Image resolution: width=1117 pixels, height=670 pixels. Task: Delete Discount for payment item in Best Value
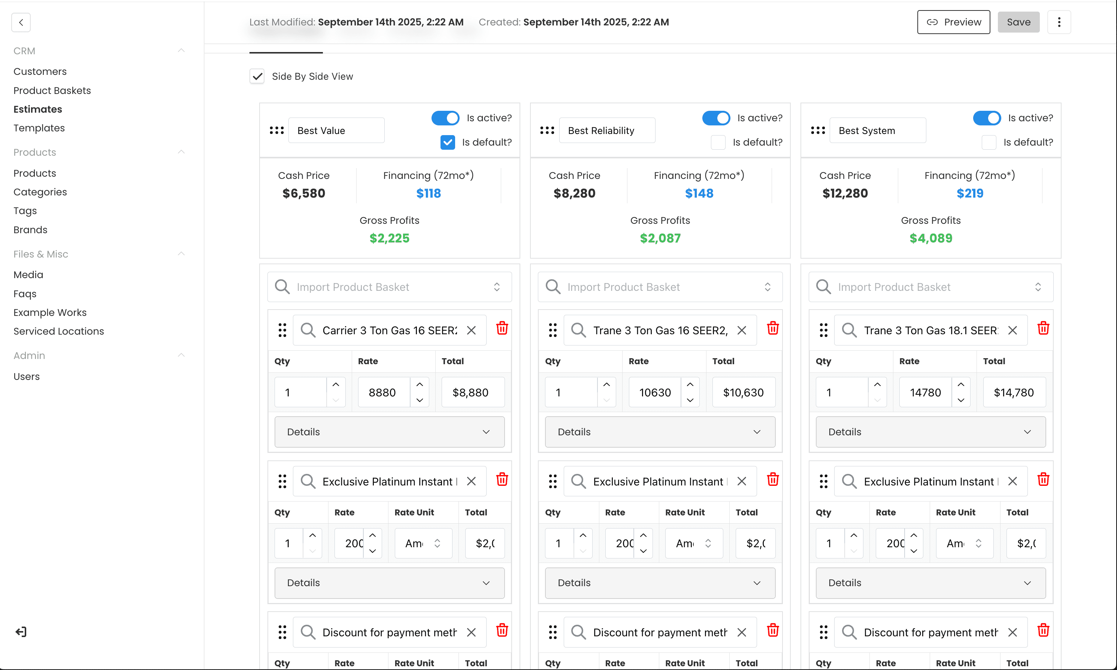502,630
